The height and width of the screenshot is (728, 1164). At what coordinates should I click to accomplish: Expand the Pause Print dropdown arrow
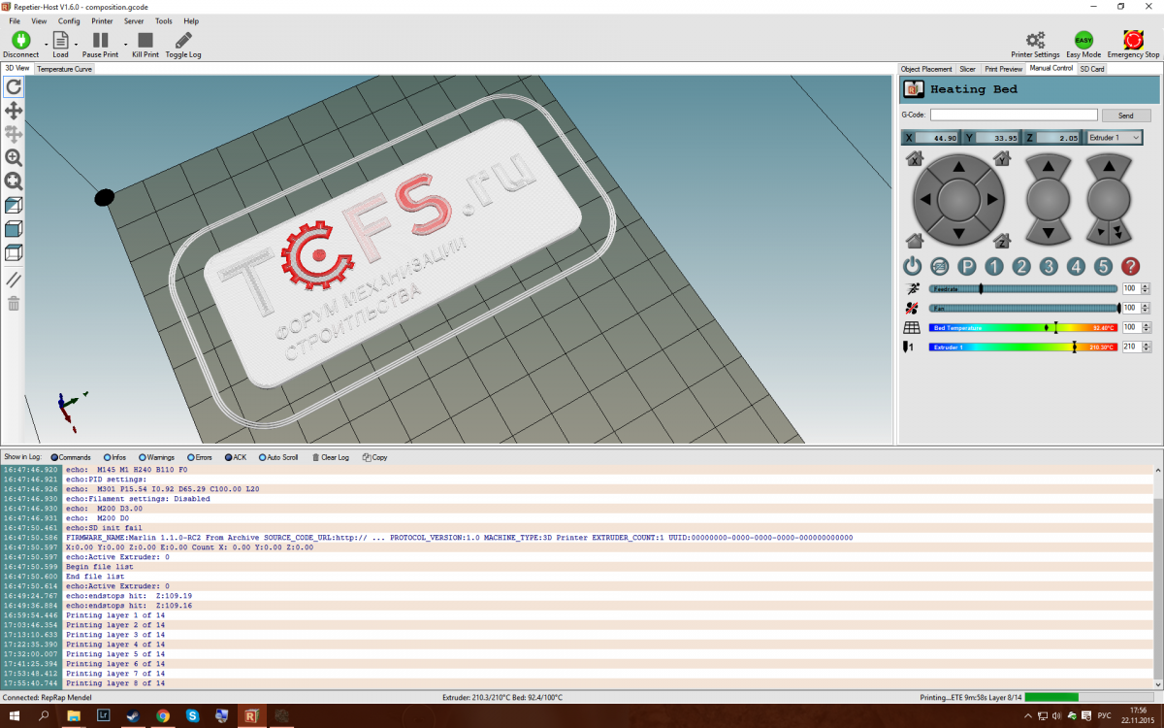click(x=126, y=44)
